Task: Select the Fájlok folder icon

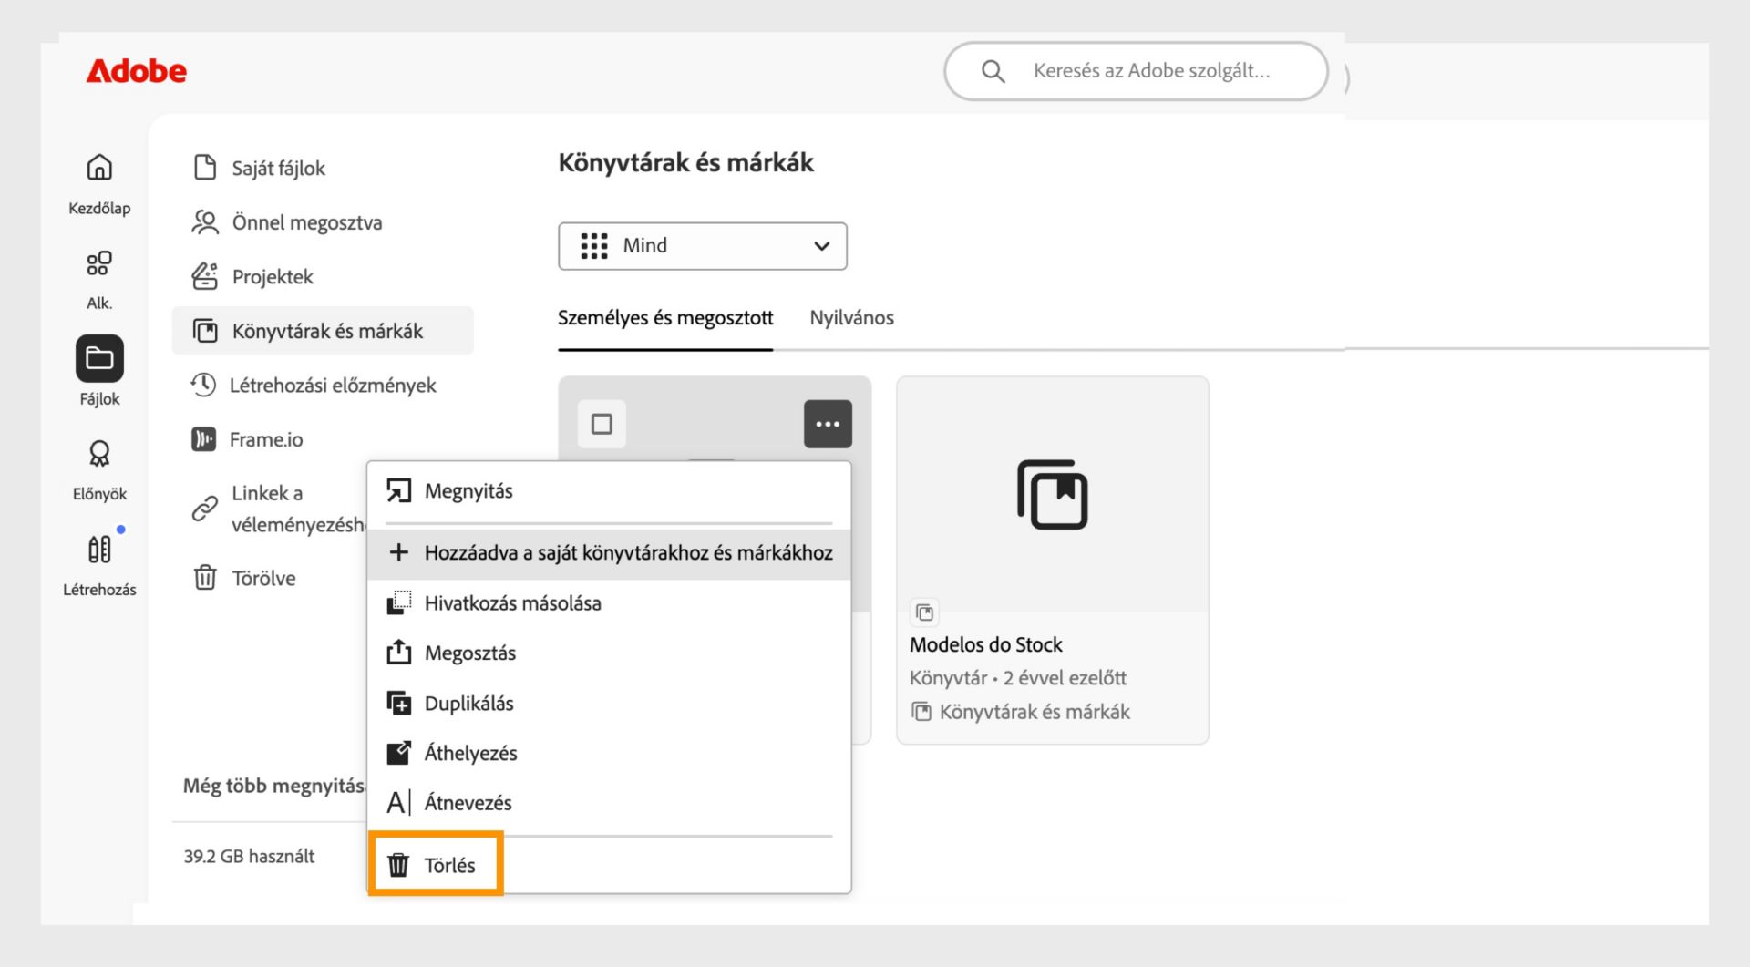Action: point(99,358)
